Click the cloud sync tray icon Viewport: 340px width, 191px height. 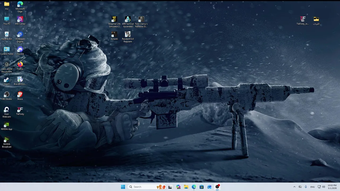point(300,187)
